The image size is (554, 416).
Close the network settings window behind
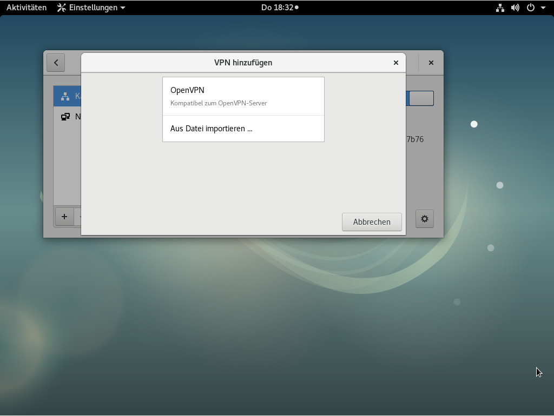coord(431,63)
